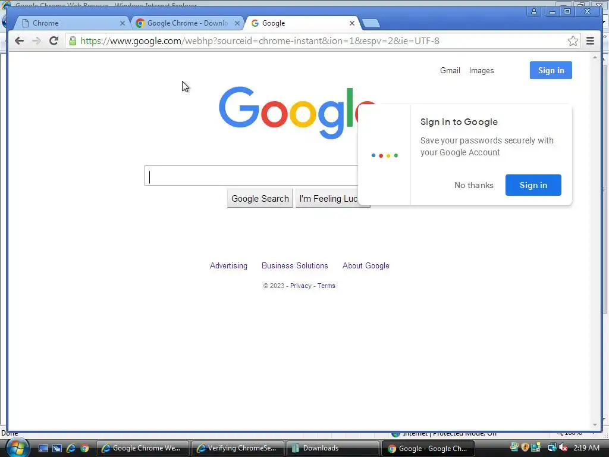This screenshot has width=609, height=457.
Task: Dismiss the popup with No thanks
Action: (474, 186)
